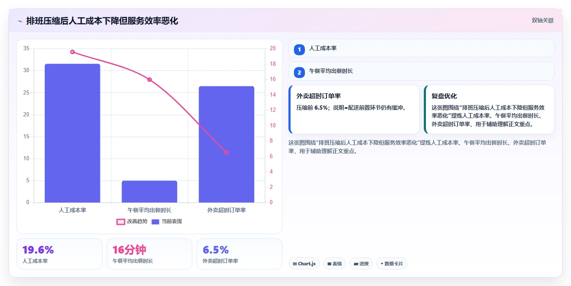Click the 压缩前 6.5% description text
Screen dimensions: 571x286
tap(351, 108)
